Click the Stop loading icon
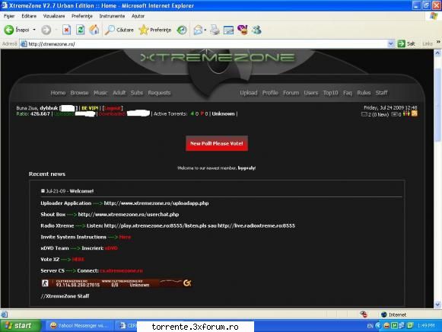Image resolution: width=442 pixels, height=332 pixels. coord(66,30)
